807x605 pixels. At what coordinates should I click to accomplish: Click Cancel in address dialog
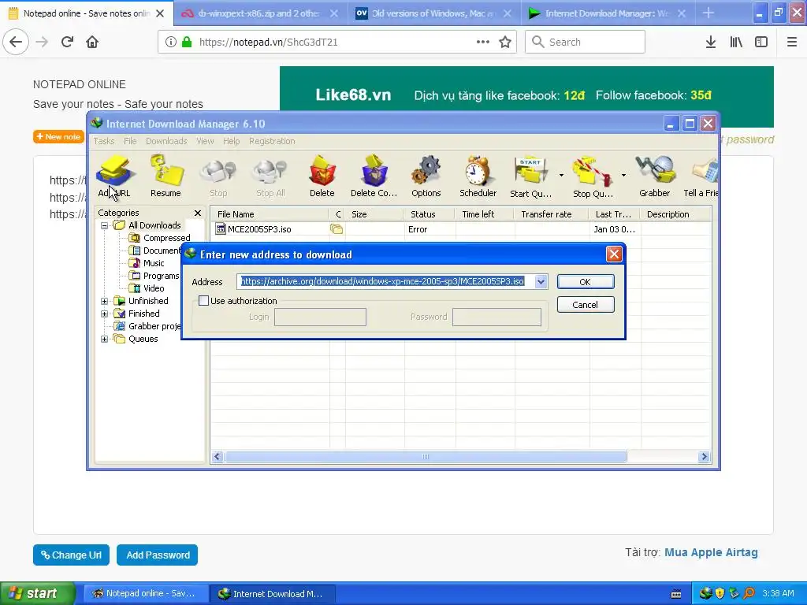tap(586, 305)
